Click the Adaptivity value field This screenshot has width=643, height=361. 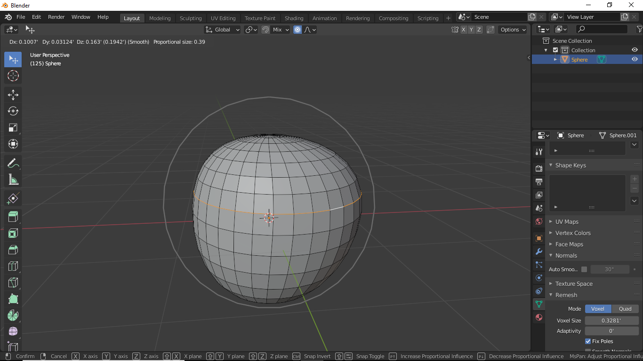pos(611,331)
